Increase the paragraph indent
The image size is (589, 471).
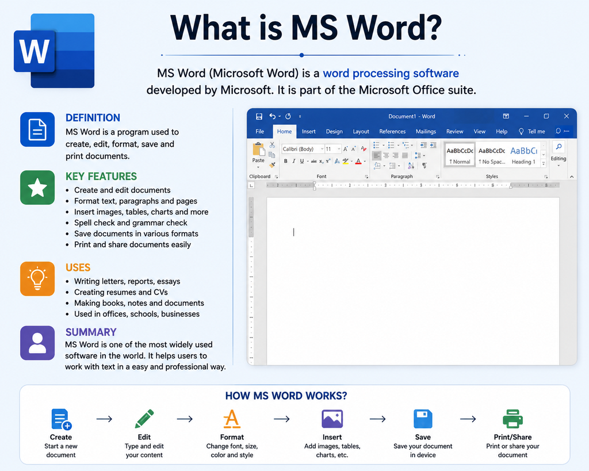click(433, 145)
